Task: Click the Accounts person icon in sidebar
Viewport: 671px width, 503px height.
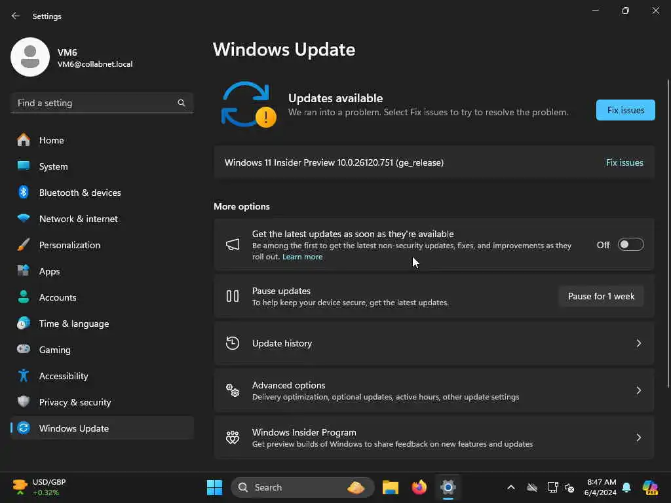Action: pyautogui.click(x=24, y=297)
